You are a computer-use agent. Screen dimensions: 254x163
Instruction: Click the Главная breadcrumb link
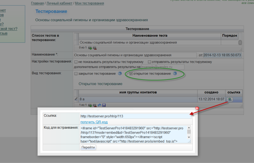tap(37, 3)
